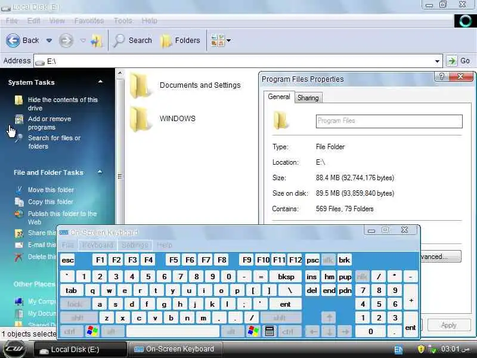Screen dimensions: 477x358
Task: Open the Edit menu in Local Disk window
Action: pos(33,21)
